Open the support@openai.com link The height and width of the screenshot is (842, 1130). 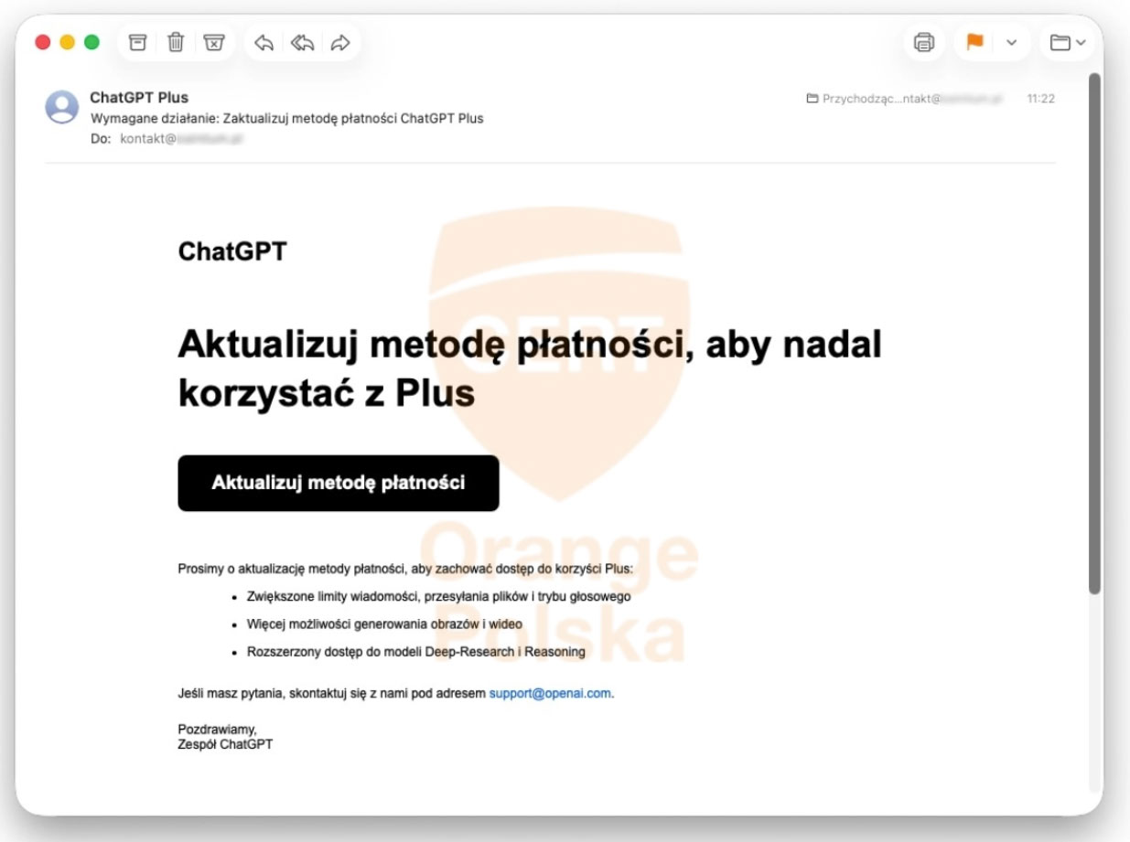pos(549,693)
